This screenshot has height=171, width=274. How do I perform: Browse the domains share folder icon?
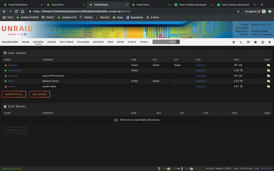pyautogui.click(x=269, y=76)
